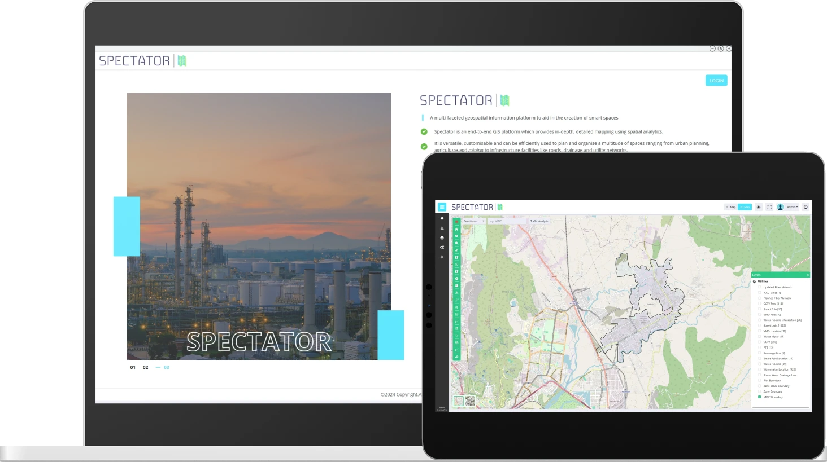This screenshot has width=827, height=462.
Task: Enable the Smart Pole layer checkbox
Action: (x=759, y=309)
